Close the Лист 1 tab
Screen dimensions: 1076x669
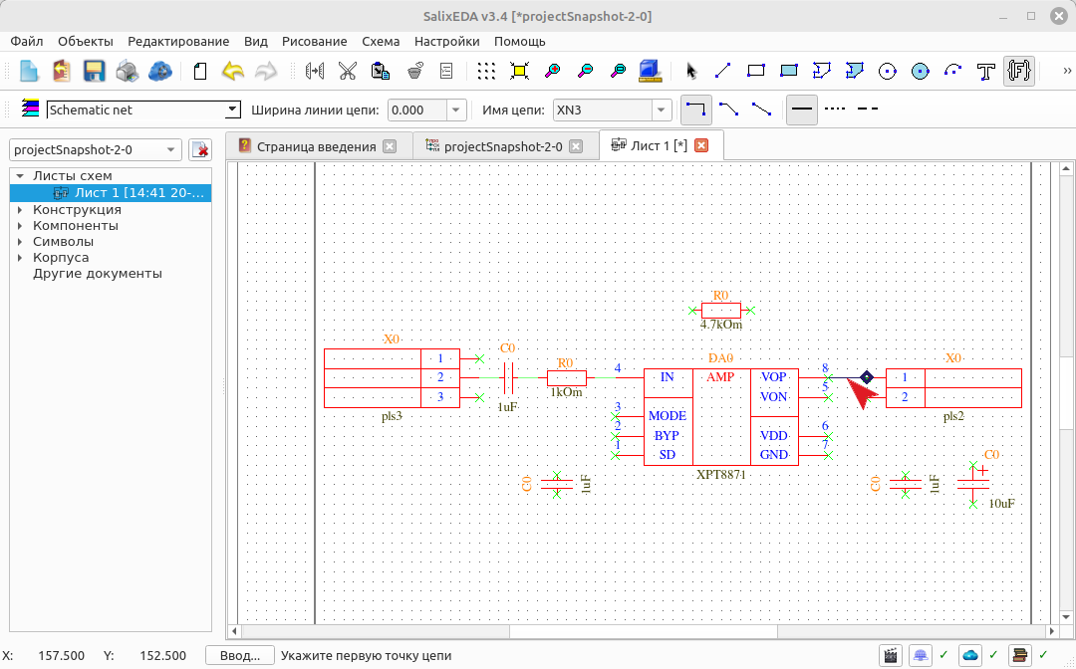700,145
